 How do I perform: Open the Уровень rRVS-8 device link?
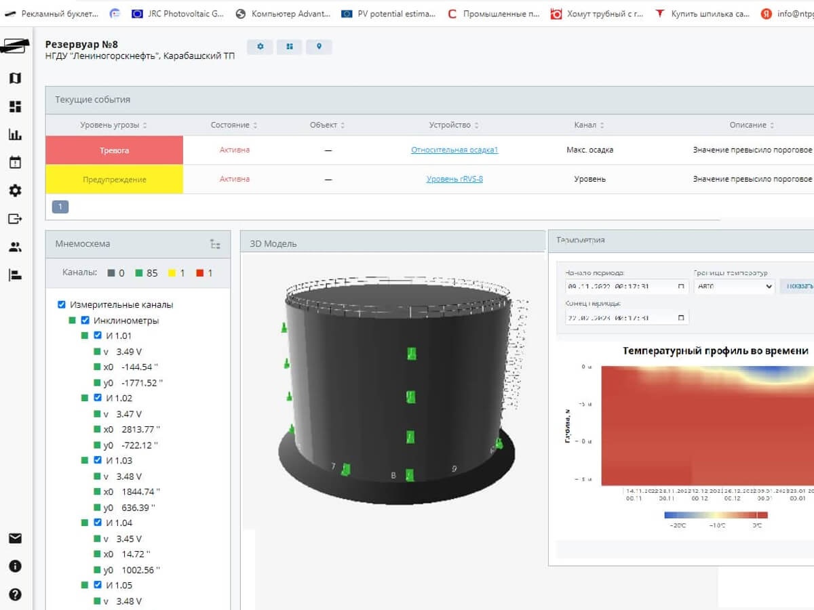coord(454,179)
